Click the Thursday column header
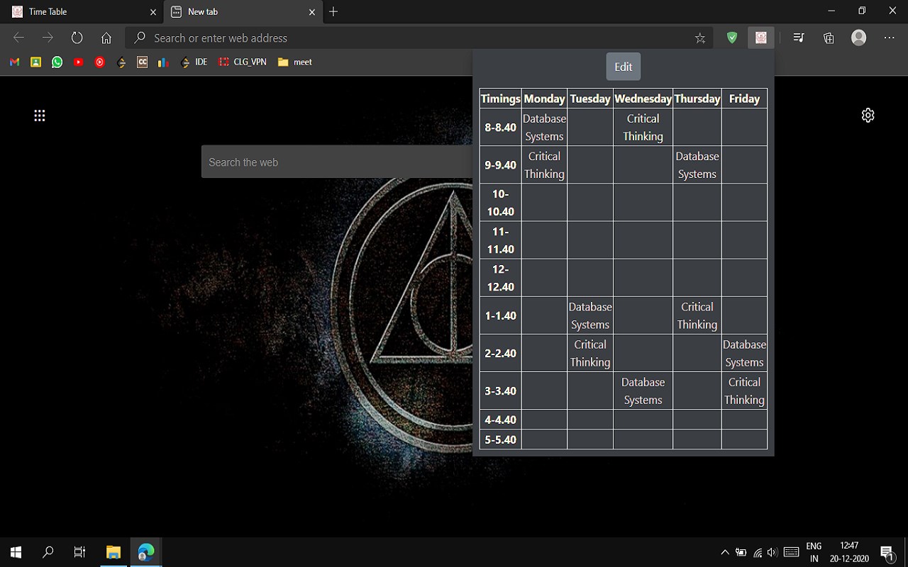The height and width of the screenshot is (567, 908). click(x=697, y=99)
